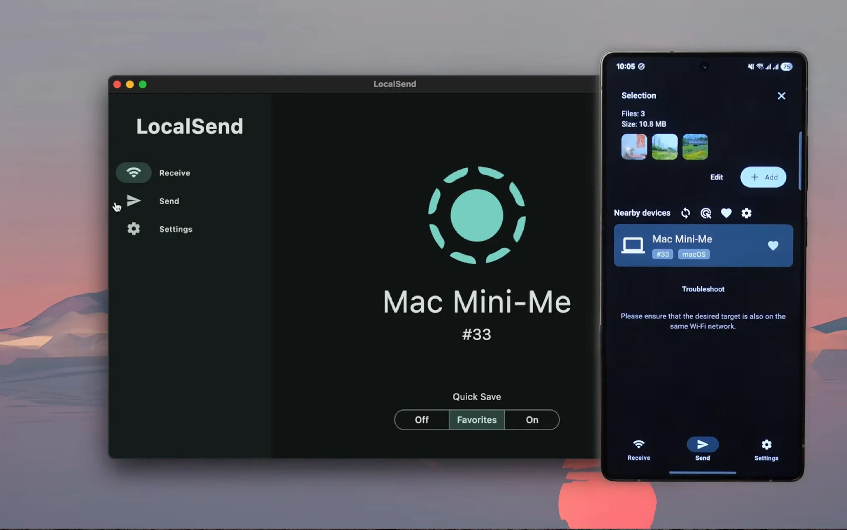The width and height of the screenshot is (847, 530).
Task: Refresh the nearby devices list
Action: pyautogui.click(x=686, y=213)
